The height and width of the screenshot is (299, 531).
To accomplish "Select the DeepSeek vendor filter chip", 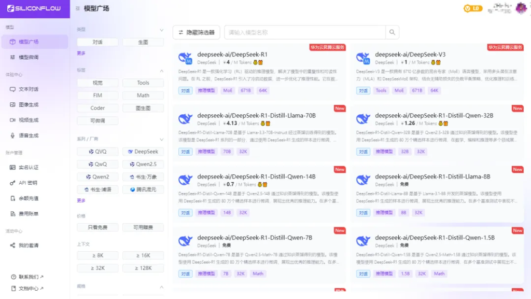I will click(143, 152).
